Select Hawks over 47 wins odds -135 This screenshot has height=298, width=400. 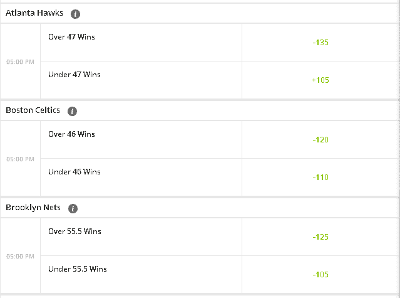321,43
